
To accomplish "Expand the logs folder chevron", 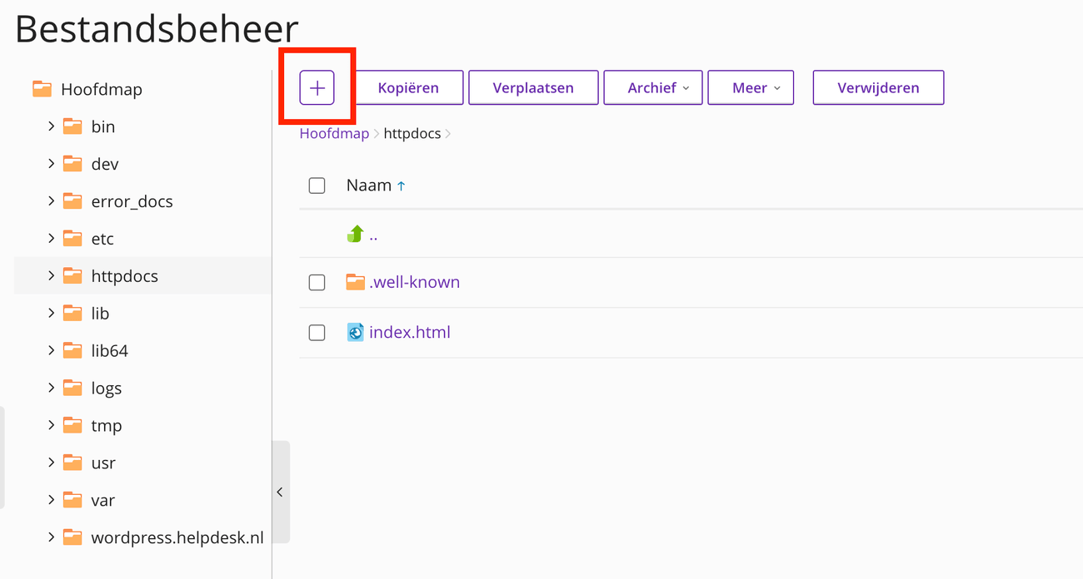I will tap(52, 388).
